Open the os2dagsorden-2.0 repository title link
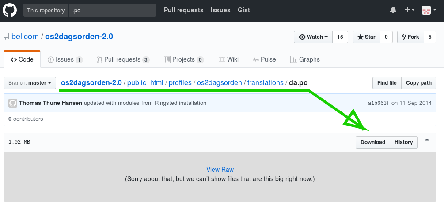 point(79,37)
